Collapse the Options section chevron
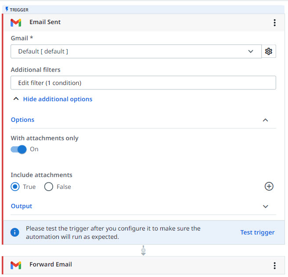 coord(265,120)
